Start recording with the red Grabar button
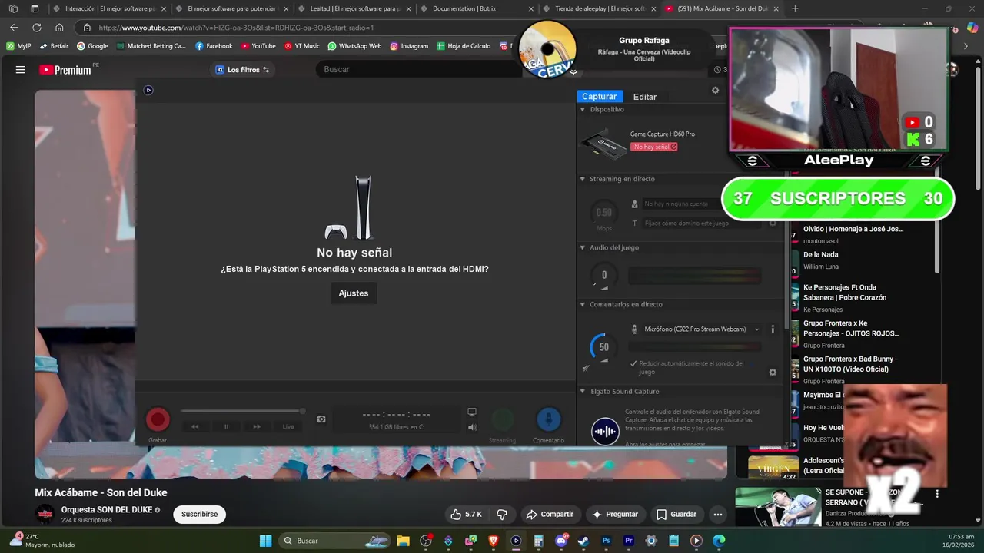Screen dimensions: 984x553 (x=158, y=419)
